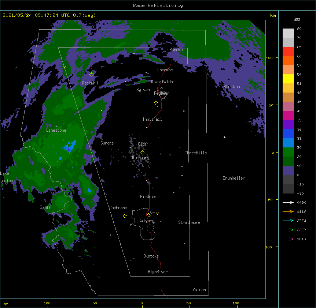Click the blue high-reflectivity cell south of Limestone

click(x=70, y=146)
